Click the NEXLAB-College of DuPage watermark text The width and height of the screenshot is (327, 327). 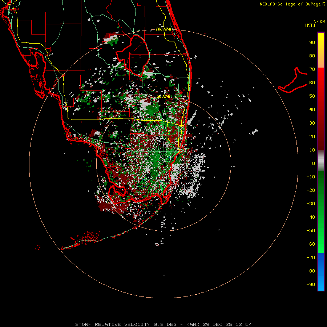click(292, 4)
